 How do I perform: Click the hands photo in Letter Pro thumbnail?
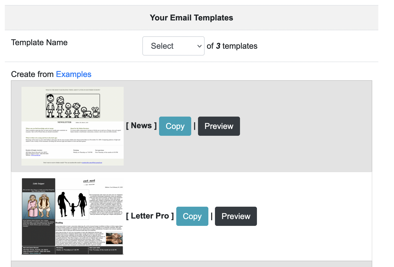point(114,238)
